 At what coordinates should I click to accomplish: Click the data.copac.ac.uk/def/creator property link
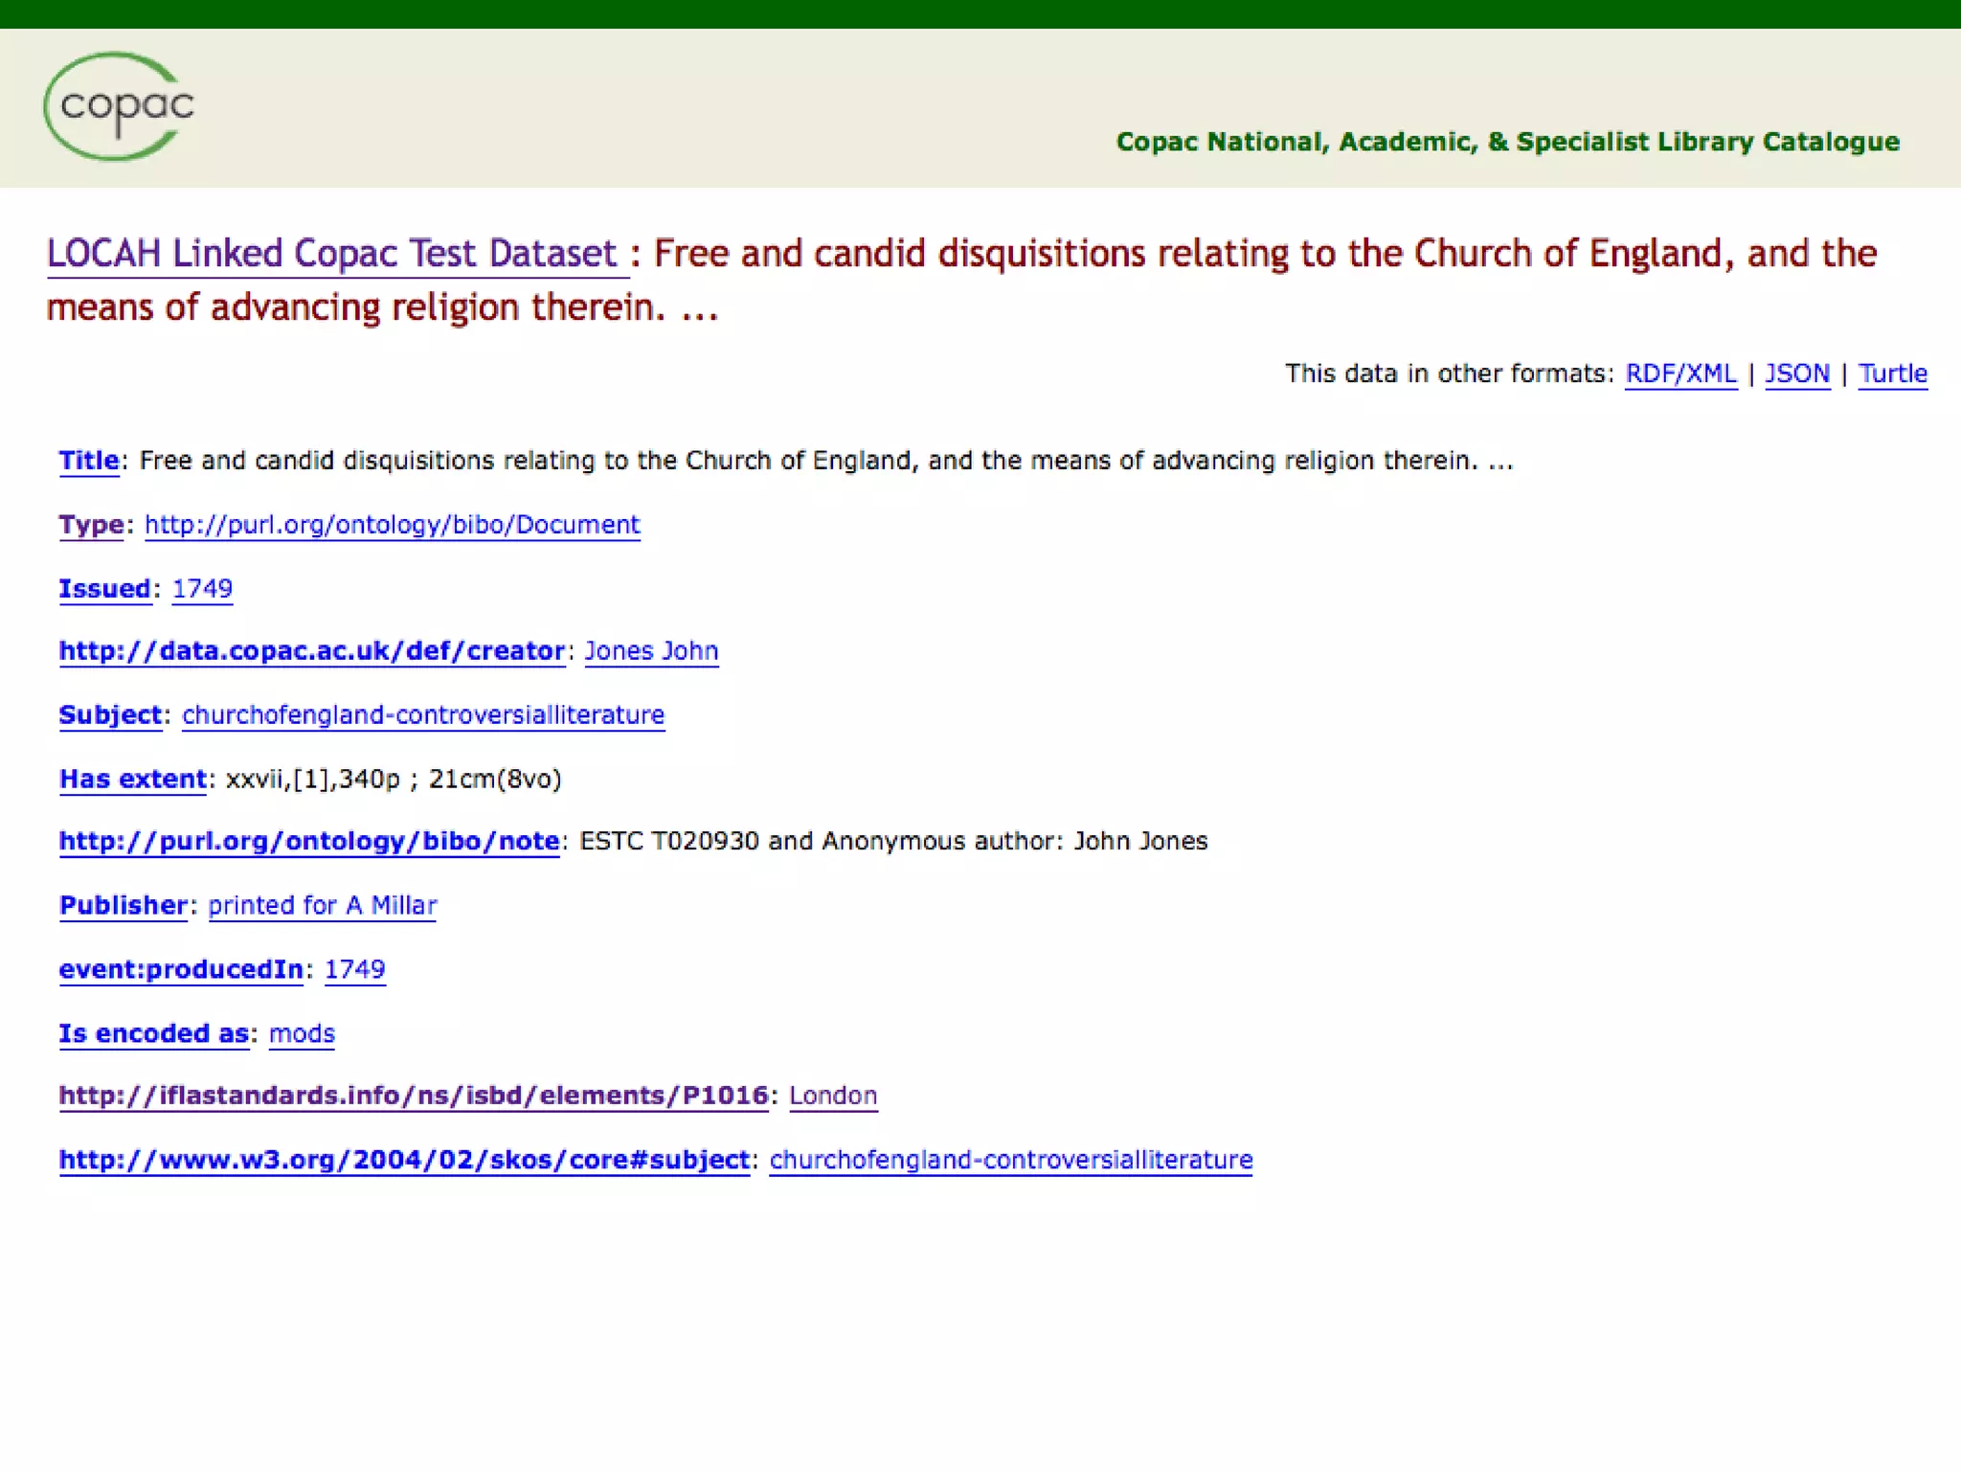pos(311,651)
